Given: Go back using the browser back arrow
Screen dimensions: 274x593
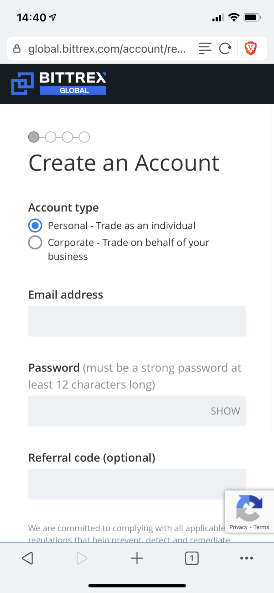Looking at the screenshot, I should (x=27, y=558).
